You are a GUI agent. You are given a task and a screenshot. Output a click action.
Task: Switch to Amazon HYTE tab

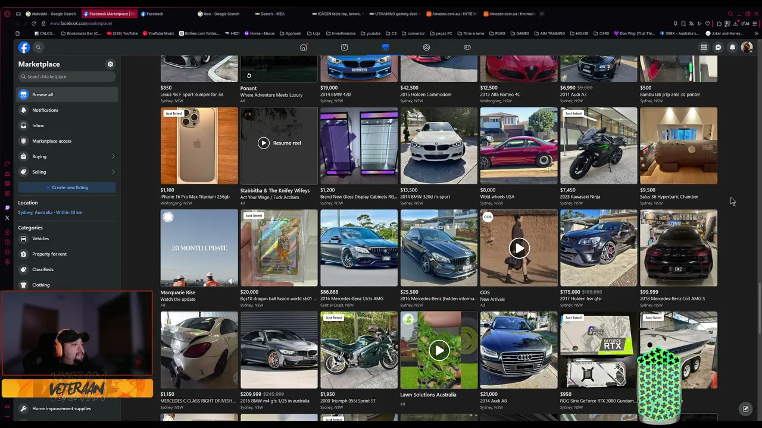(452, 14)
